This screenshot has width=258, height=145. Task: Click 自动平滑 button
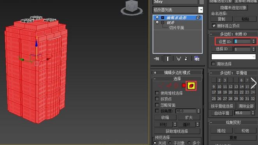click(222, 113)
